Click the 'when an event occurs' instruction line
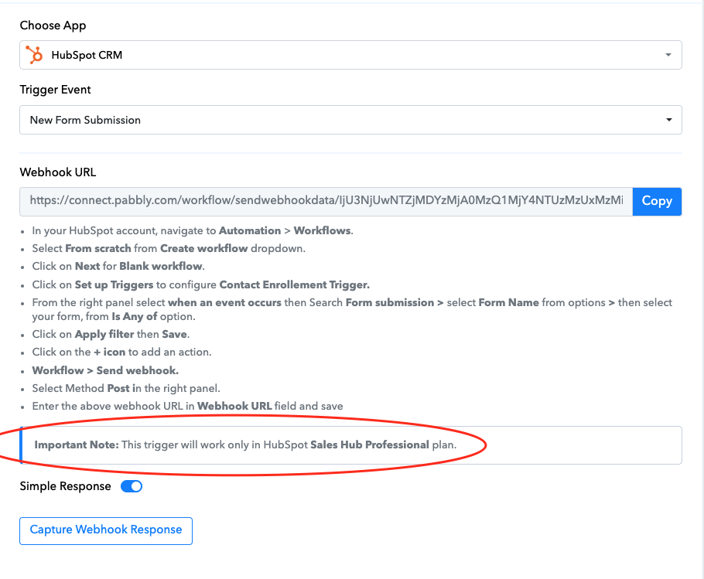Screen dimensions: 704x579 [352, 309]
